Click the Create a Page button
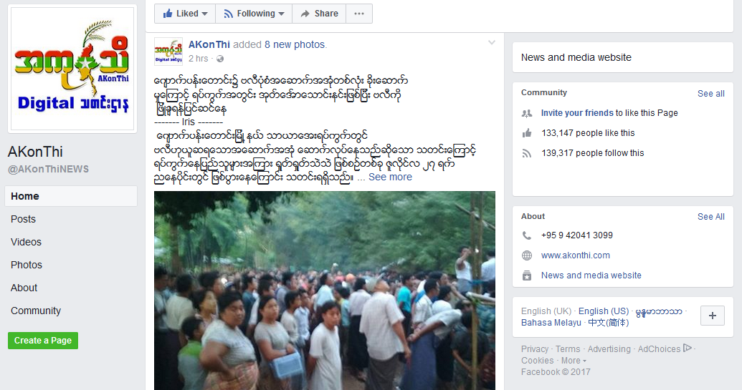This screenshot has width=742, height=390. [43, 341]
